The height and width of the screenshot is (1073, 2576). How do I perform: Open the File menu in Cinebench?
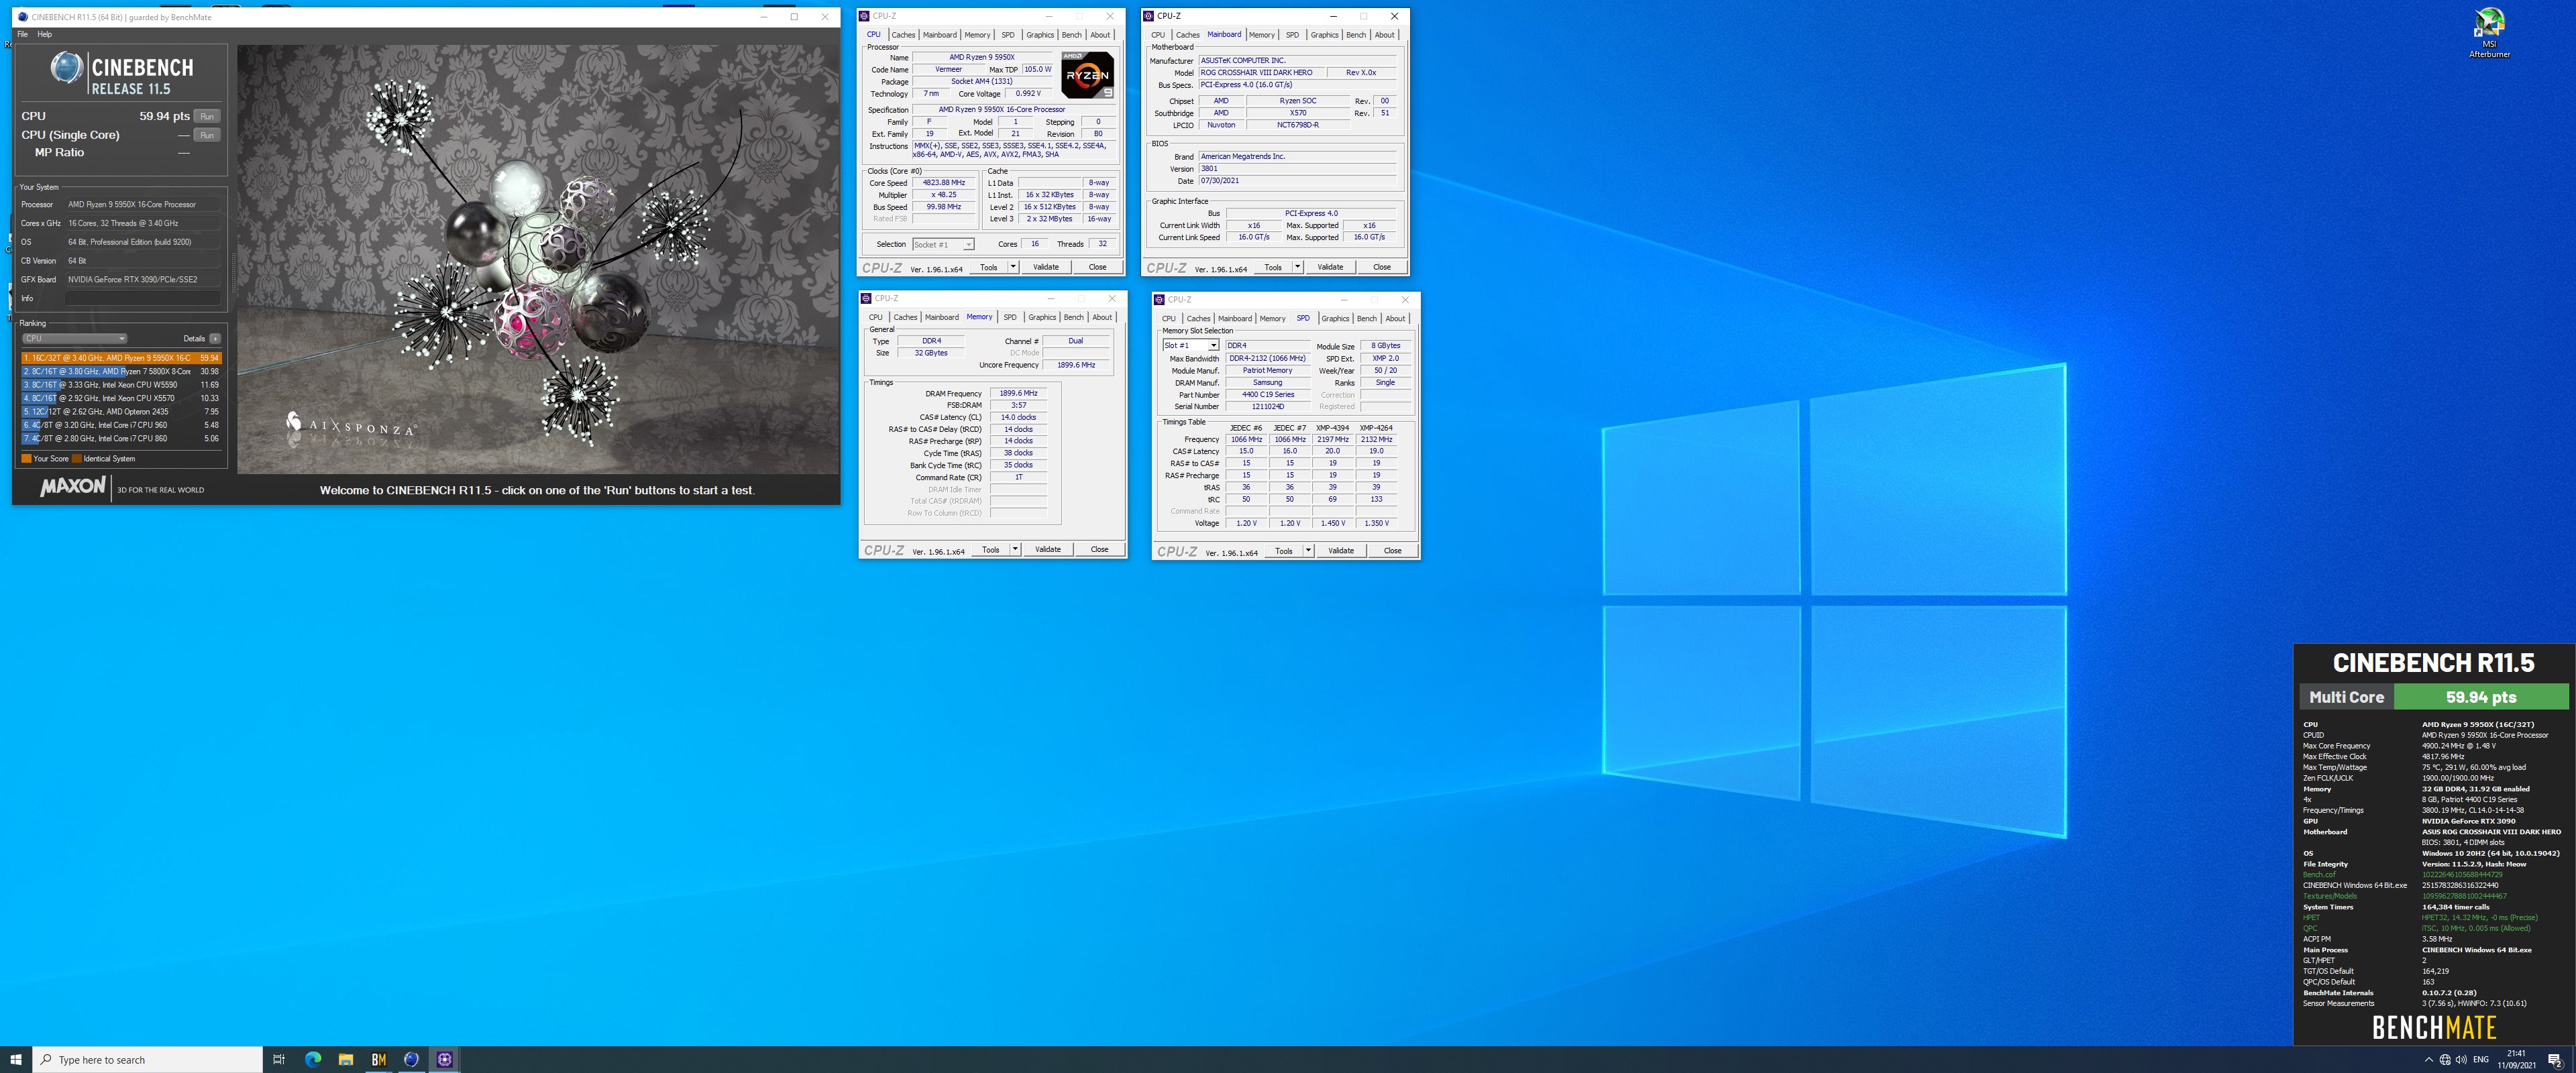(x=22, y=34)
